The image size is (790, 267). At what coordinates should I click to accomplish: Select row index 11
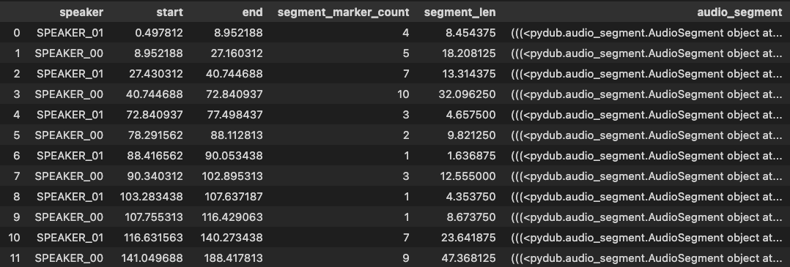(x=15, y=258)
